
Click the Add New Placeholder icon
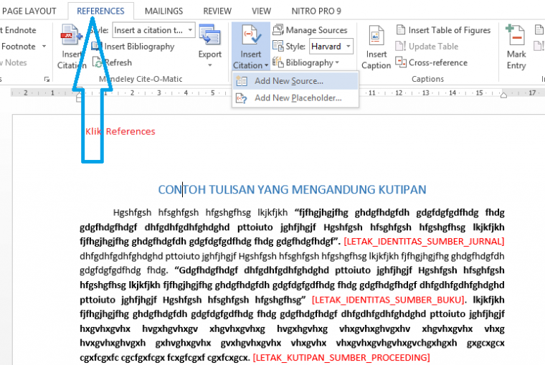(242, 98)
